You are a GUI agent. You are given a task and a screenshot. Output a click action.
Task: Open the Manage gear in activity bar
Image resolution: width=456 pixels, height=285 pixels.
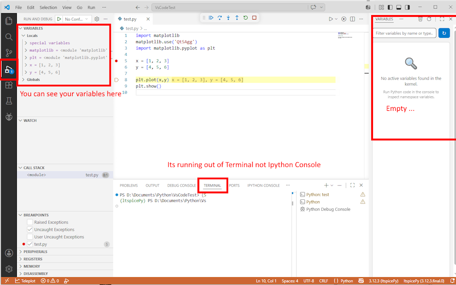pyautogui.click(x=9, y=269)
